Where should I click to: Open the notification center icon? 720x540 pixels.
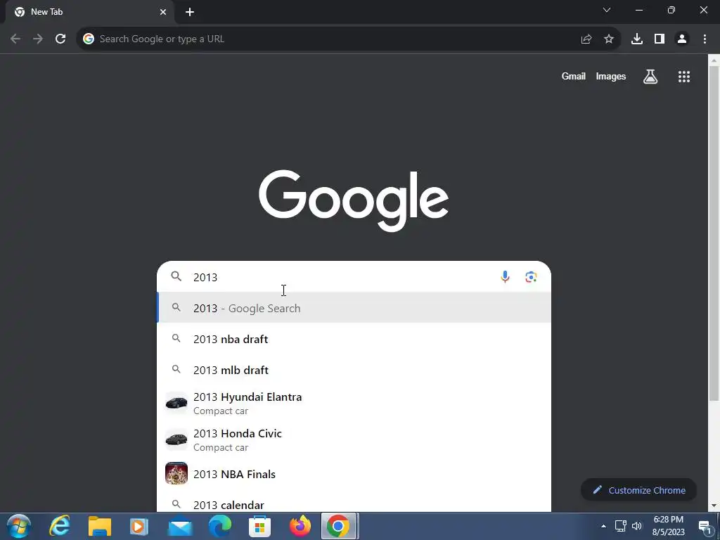click(705, 526)
